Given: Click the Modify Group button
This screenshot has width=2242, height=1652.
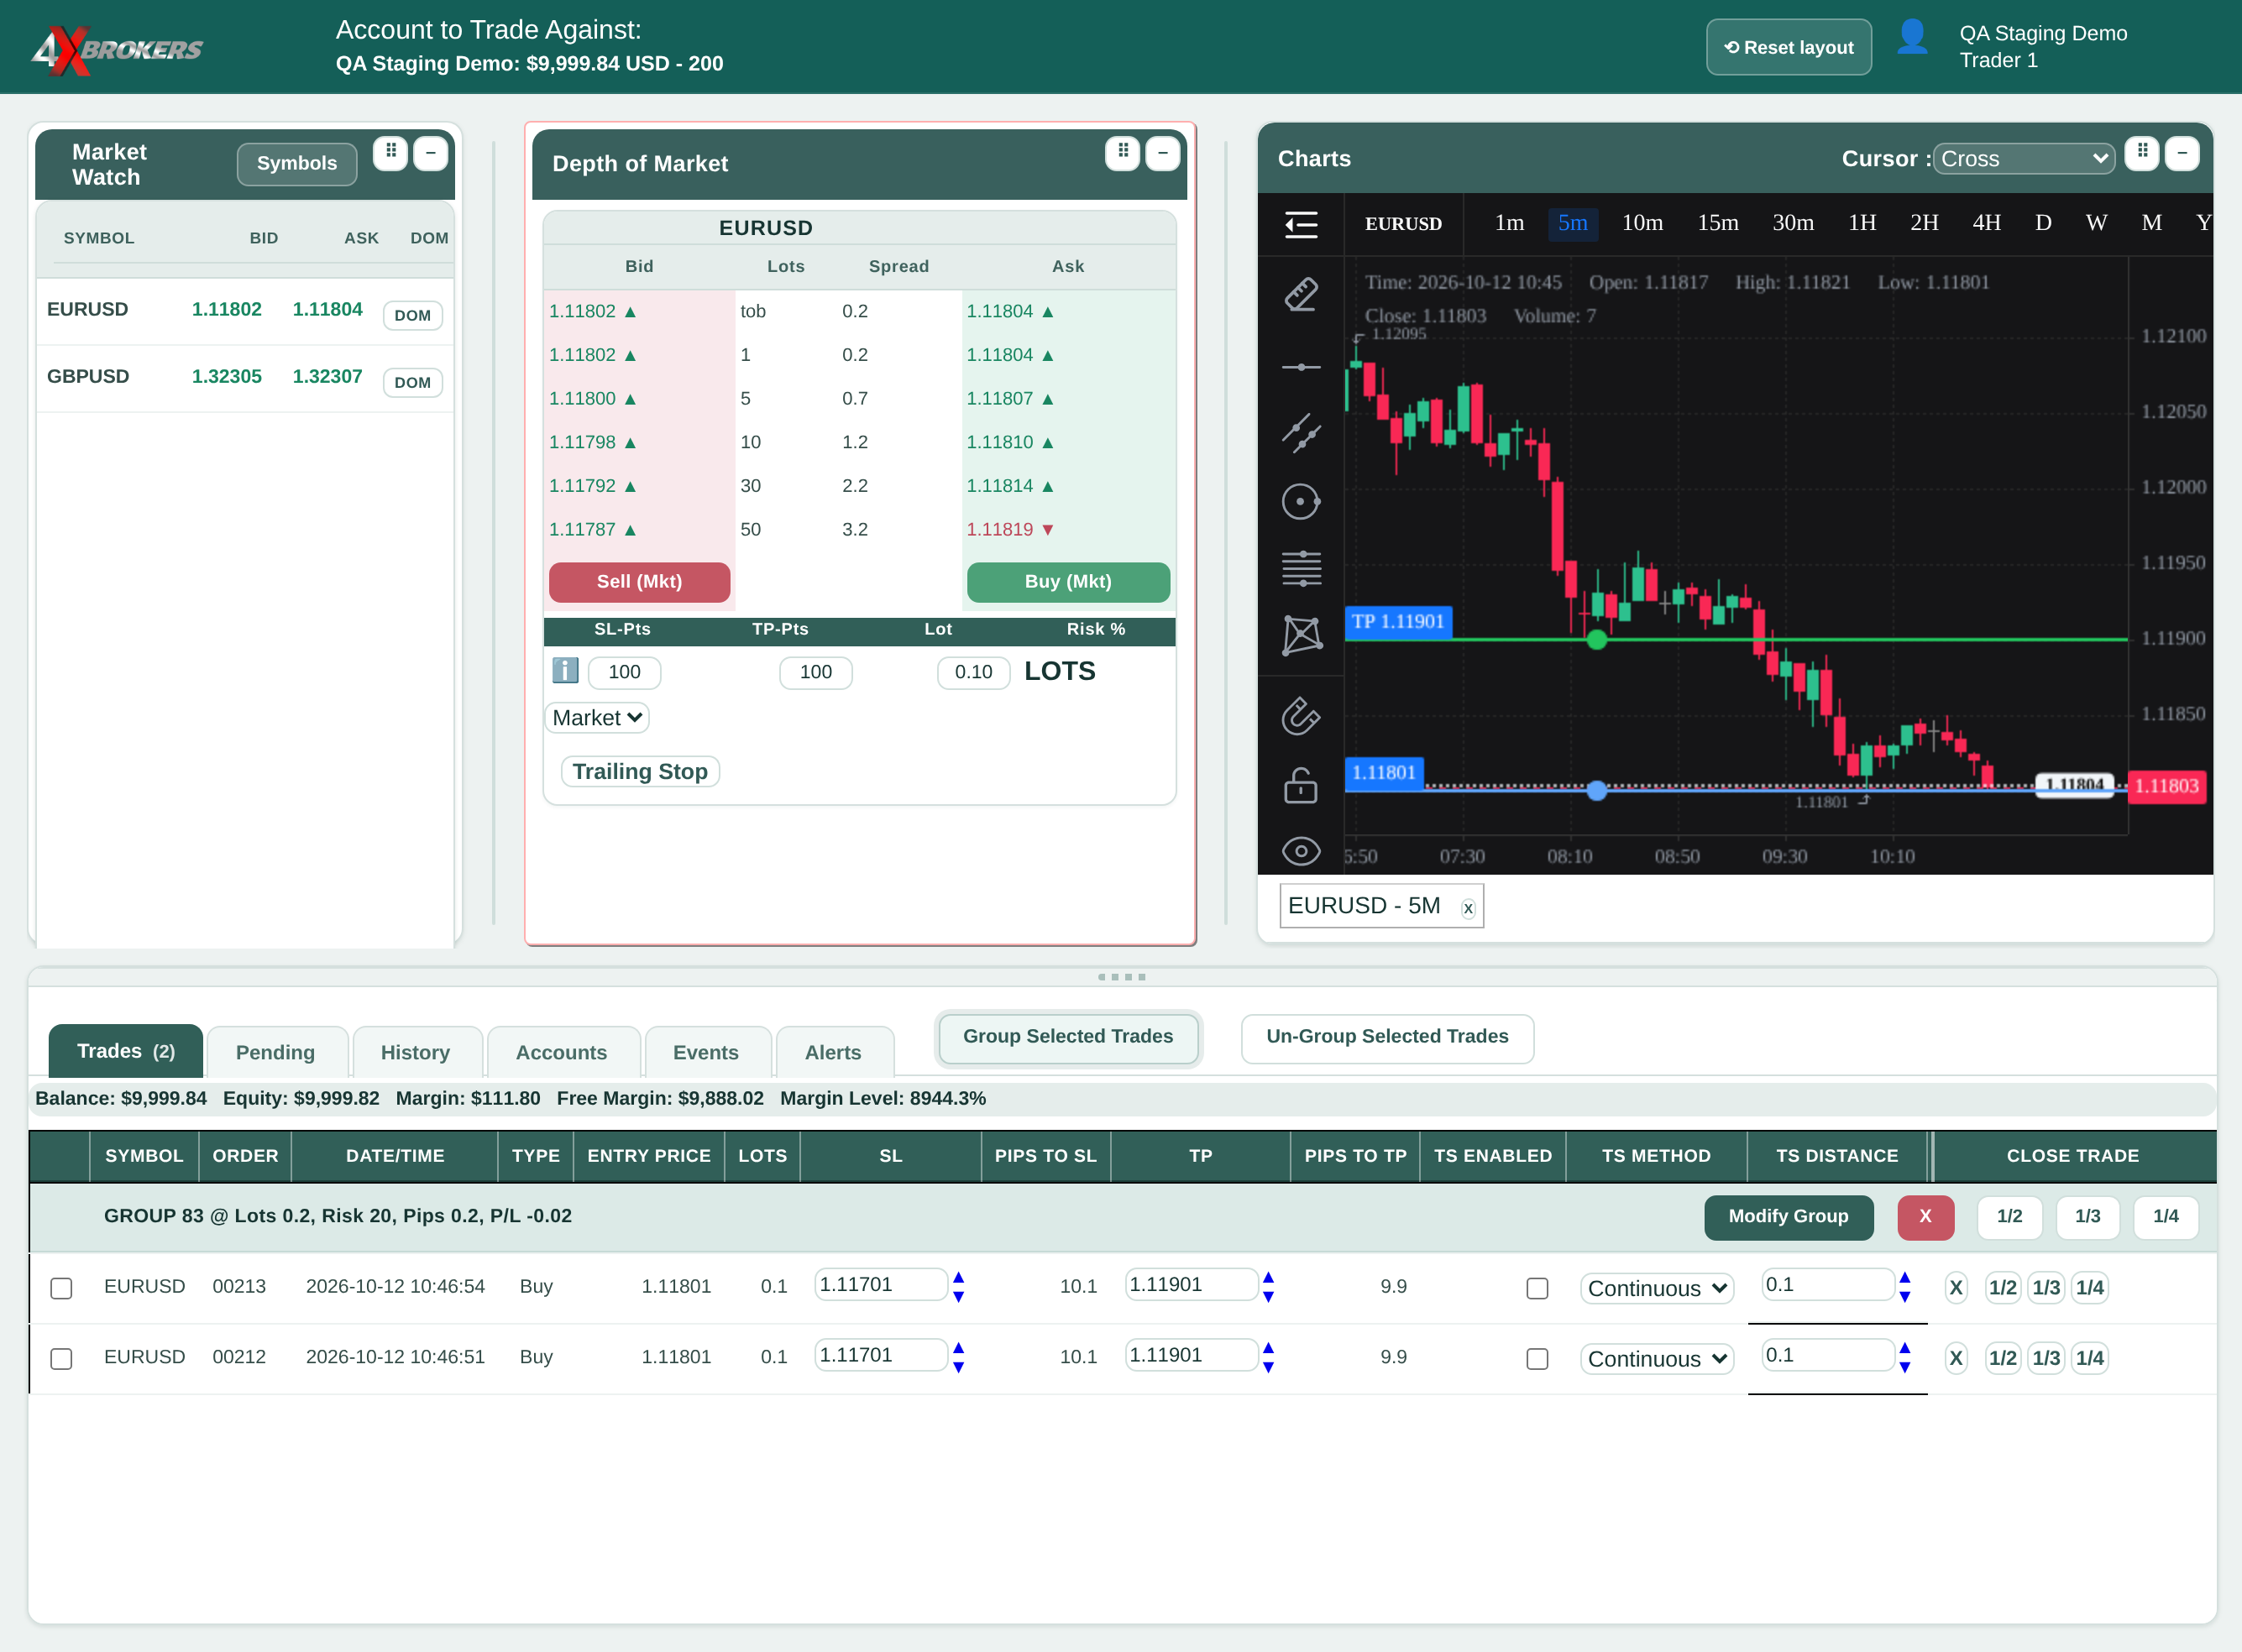Looking at the screenshot, I should [1789, 1217].
